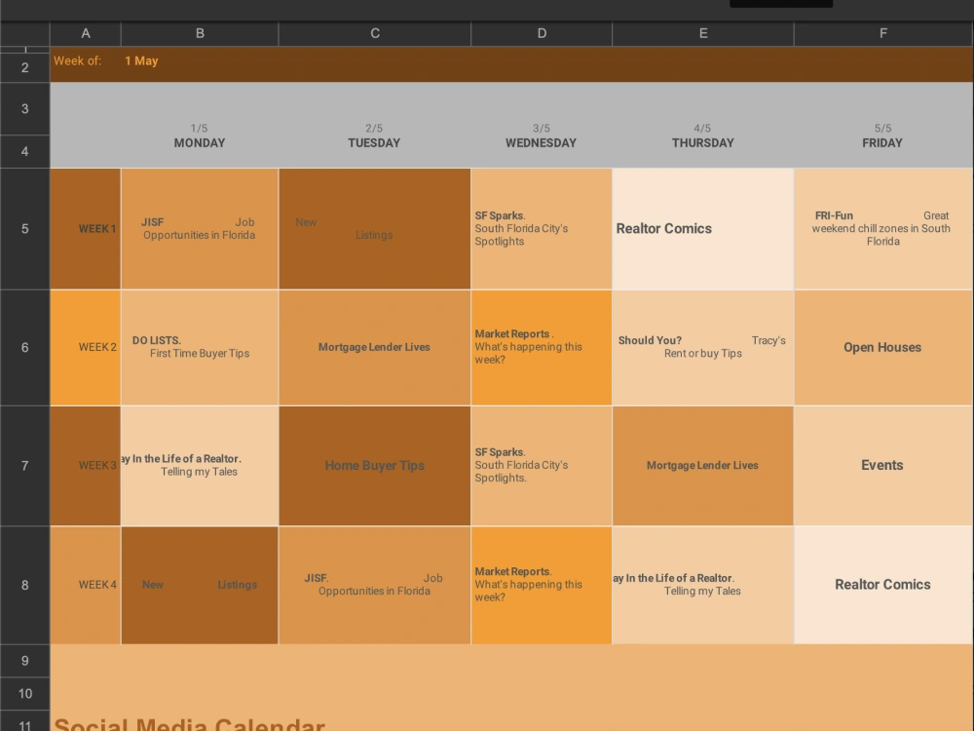Select Week 4 Thursday 'In the Life of a Realtor' cell
974x731 pixels.
(703, 585)
